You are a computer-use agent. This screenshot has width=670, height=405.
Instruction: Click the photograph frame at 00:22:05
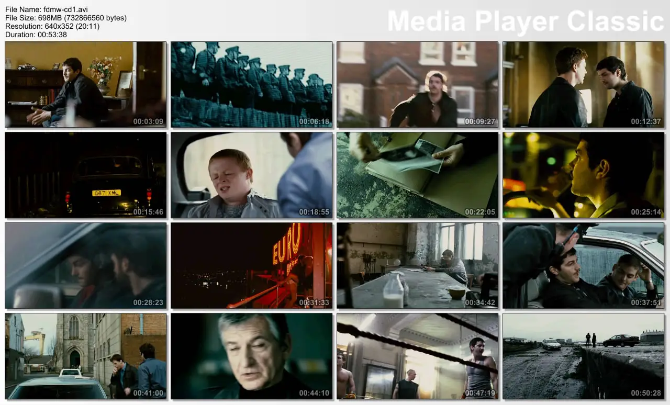click(418, 175)
